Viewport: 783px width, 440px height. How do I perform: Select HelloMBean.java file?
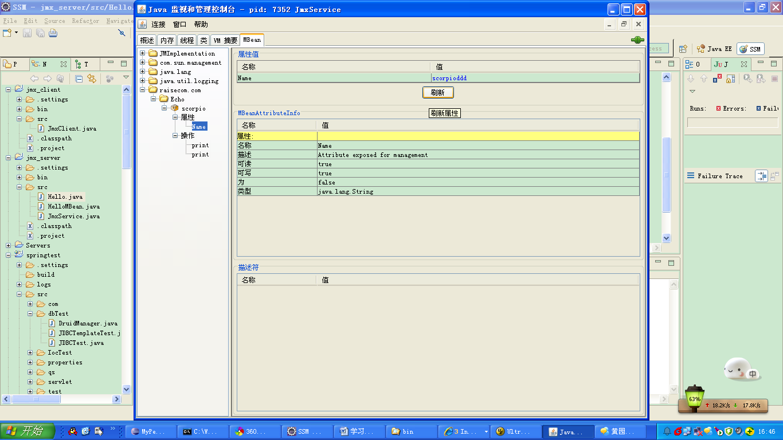pyautogui.click(x=73, y=206)
